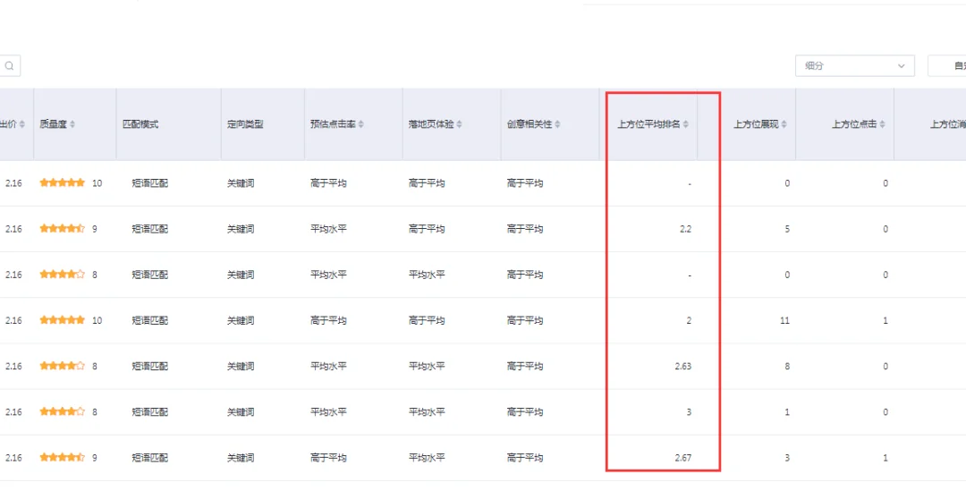Click sort arrows beside 预估点击率 header
Image resolution: width=966 pixels, height=491 pixels.
click(x=361, y=124)
